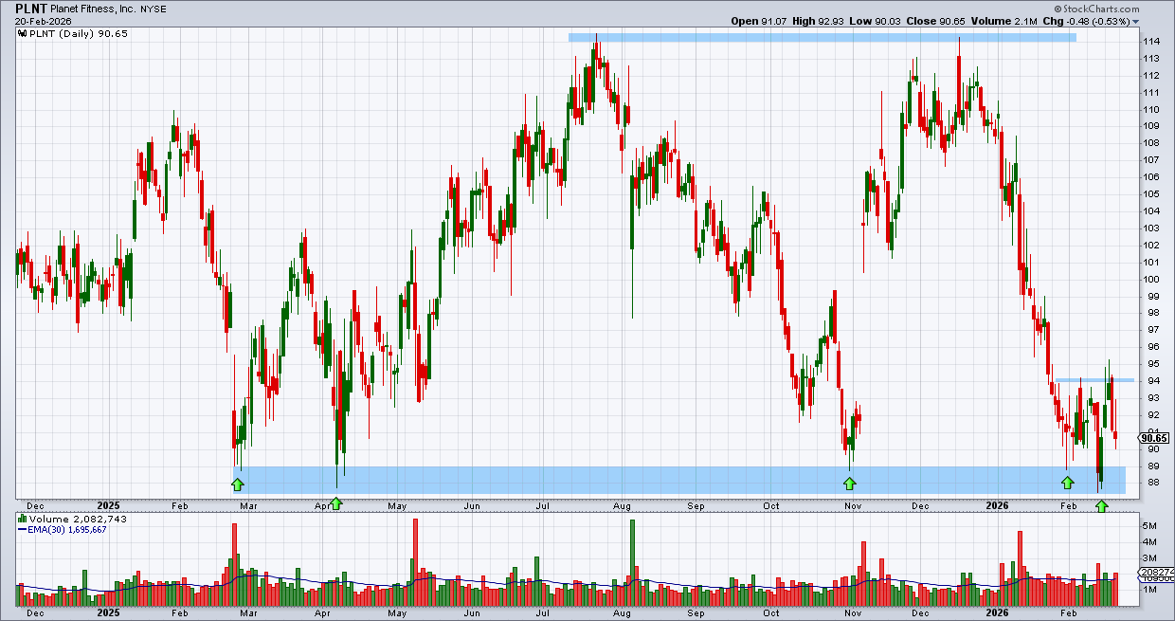Click the 20-Feb-2026 date label

click(x=42, y=21)
